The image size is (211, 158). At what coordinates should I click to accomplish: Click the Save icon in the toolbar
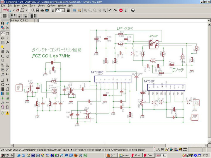(x=38, y=10)
